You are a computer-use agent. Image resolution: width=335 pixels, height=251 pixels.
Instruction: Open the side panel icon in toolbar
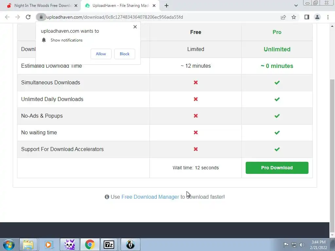tap(307, 17)
